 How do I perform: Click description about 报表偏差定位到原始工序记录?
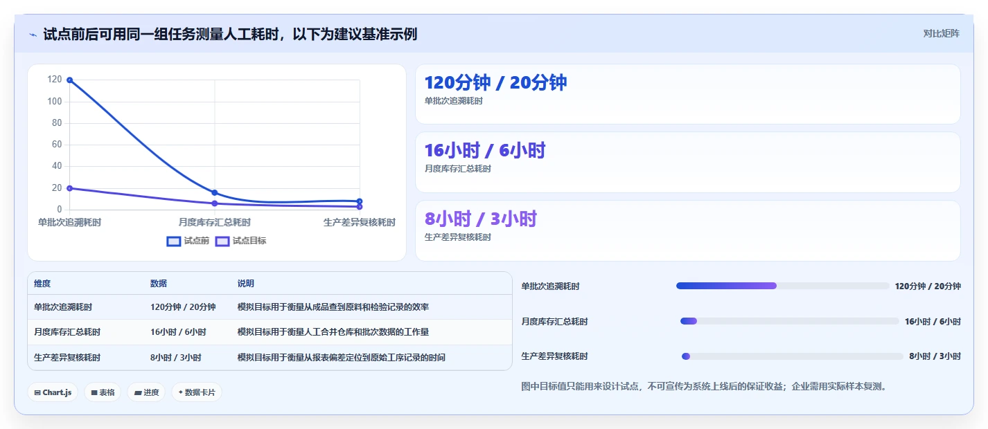[x=342, y=358]
